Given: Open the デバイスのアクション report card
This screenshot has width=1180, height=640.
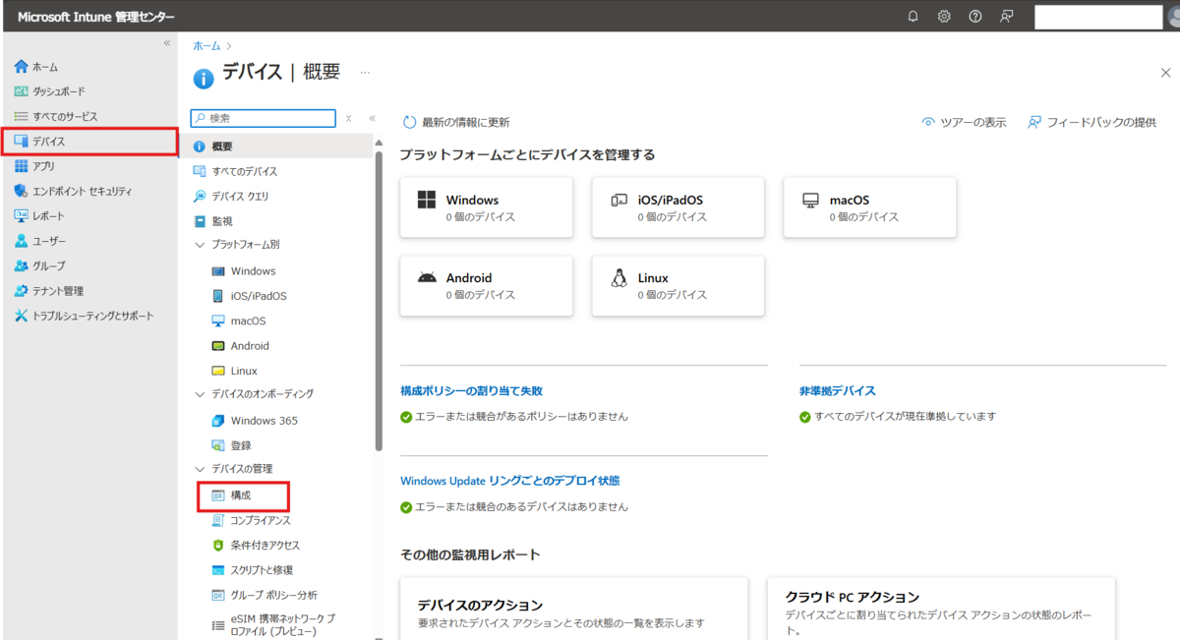Looking at the screenshot, I should [x=573, y=609].
